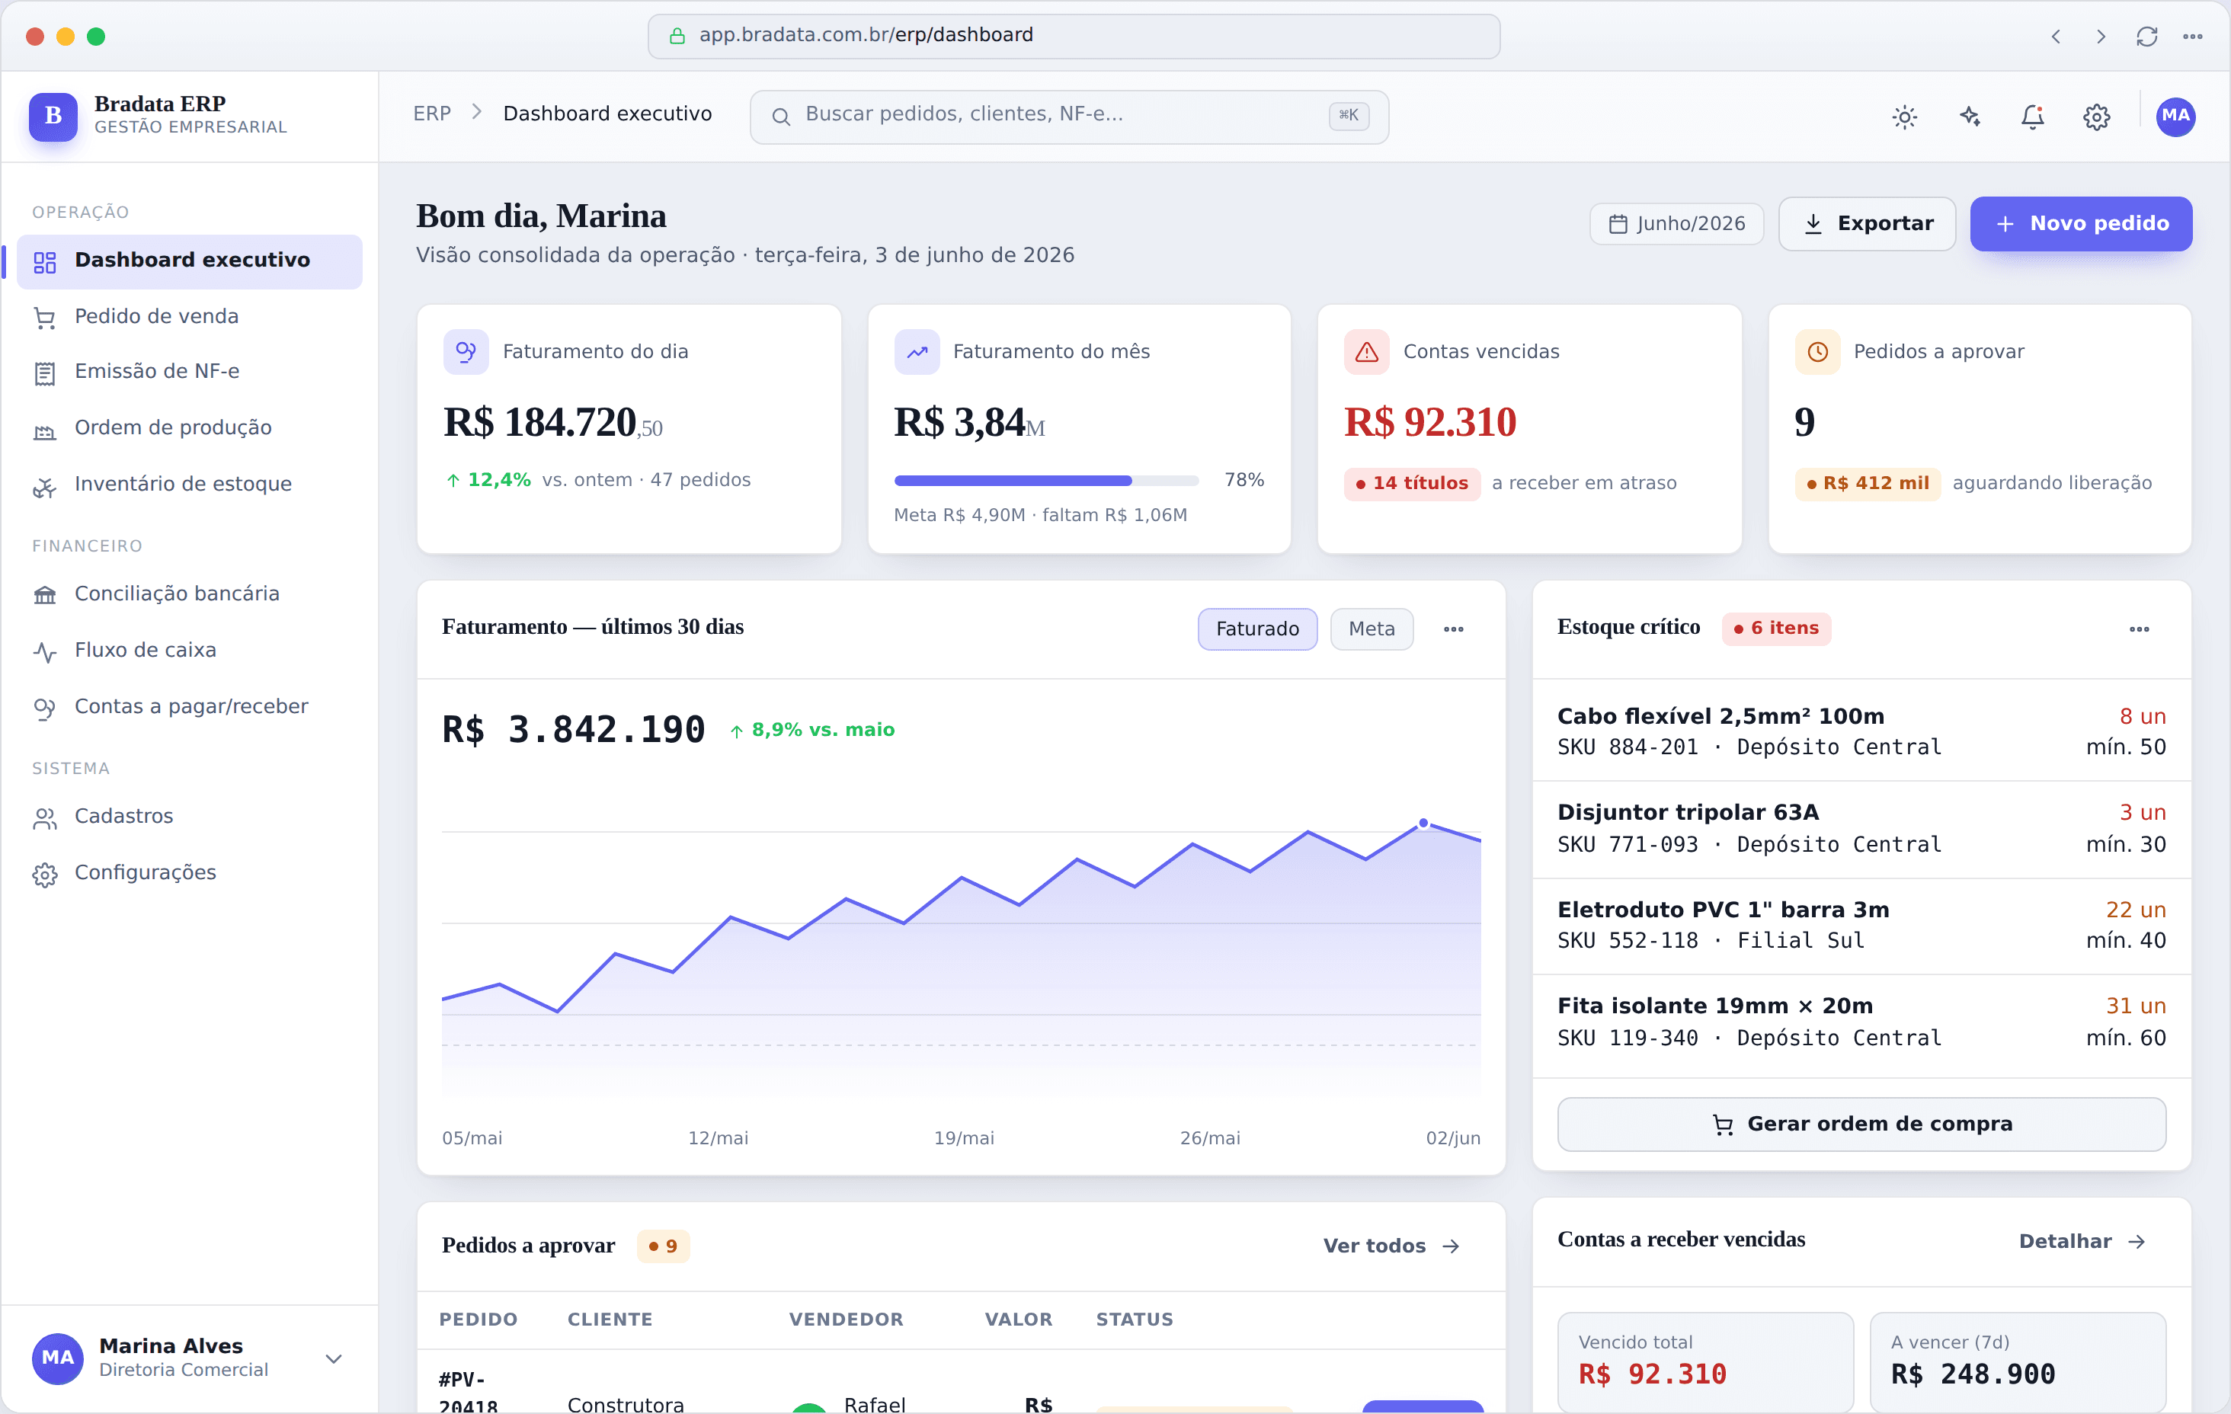Open the settings gear in top bar
The image size is (2231, 1414).
click(2097, 117)
